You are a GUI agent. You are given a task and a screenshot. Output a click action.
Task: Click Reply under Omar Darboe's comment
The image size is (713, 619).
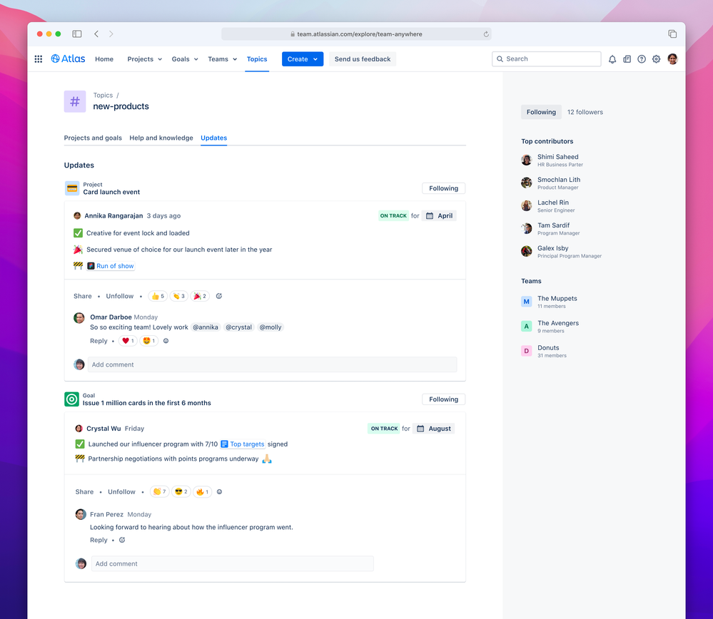[98, 341]
